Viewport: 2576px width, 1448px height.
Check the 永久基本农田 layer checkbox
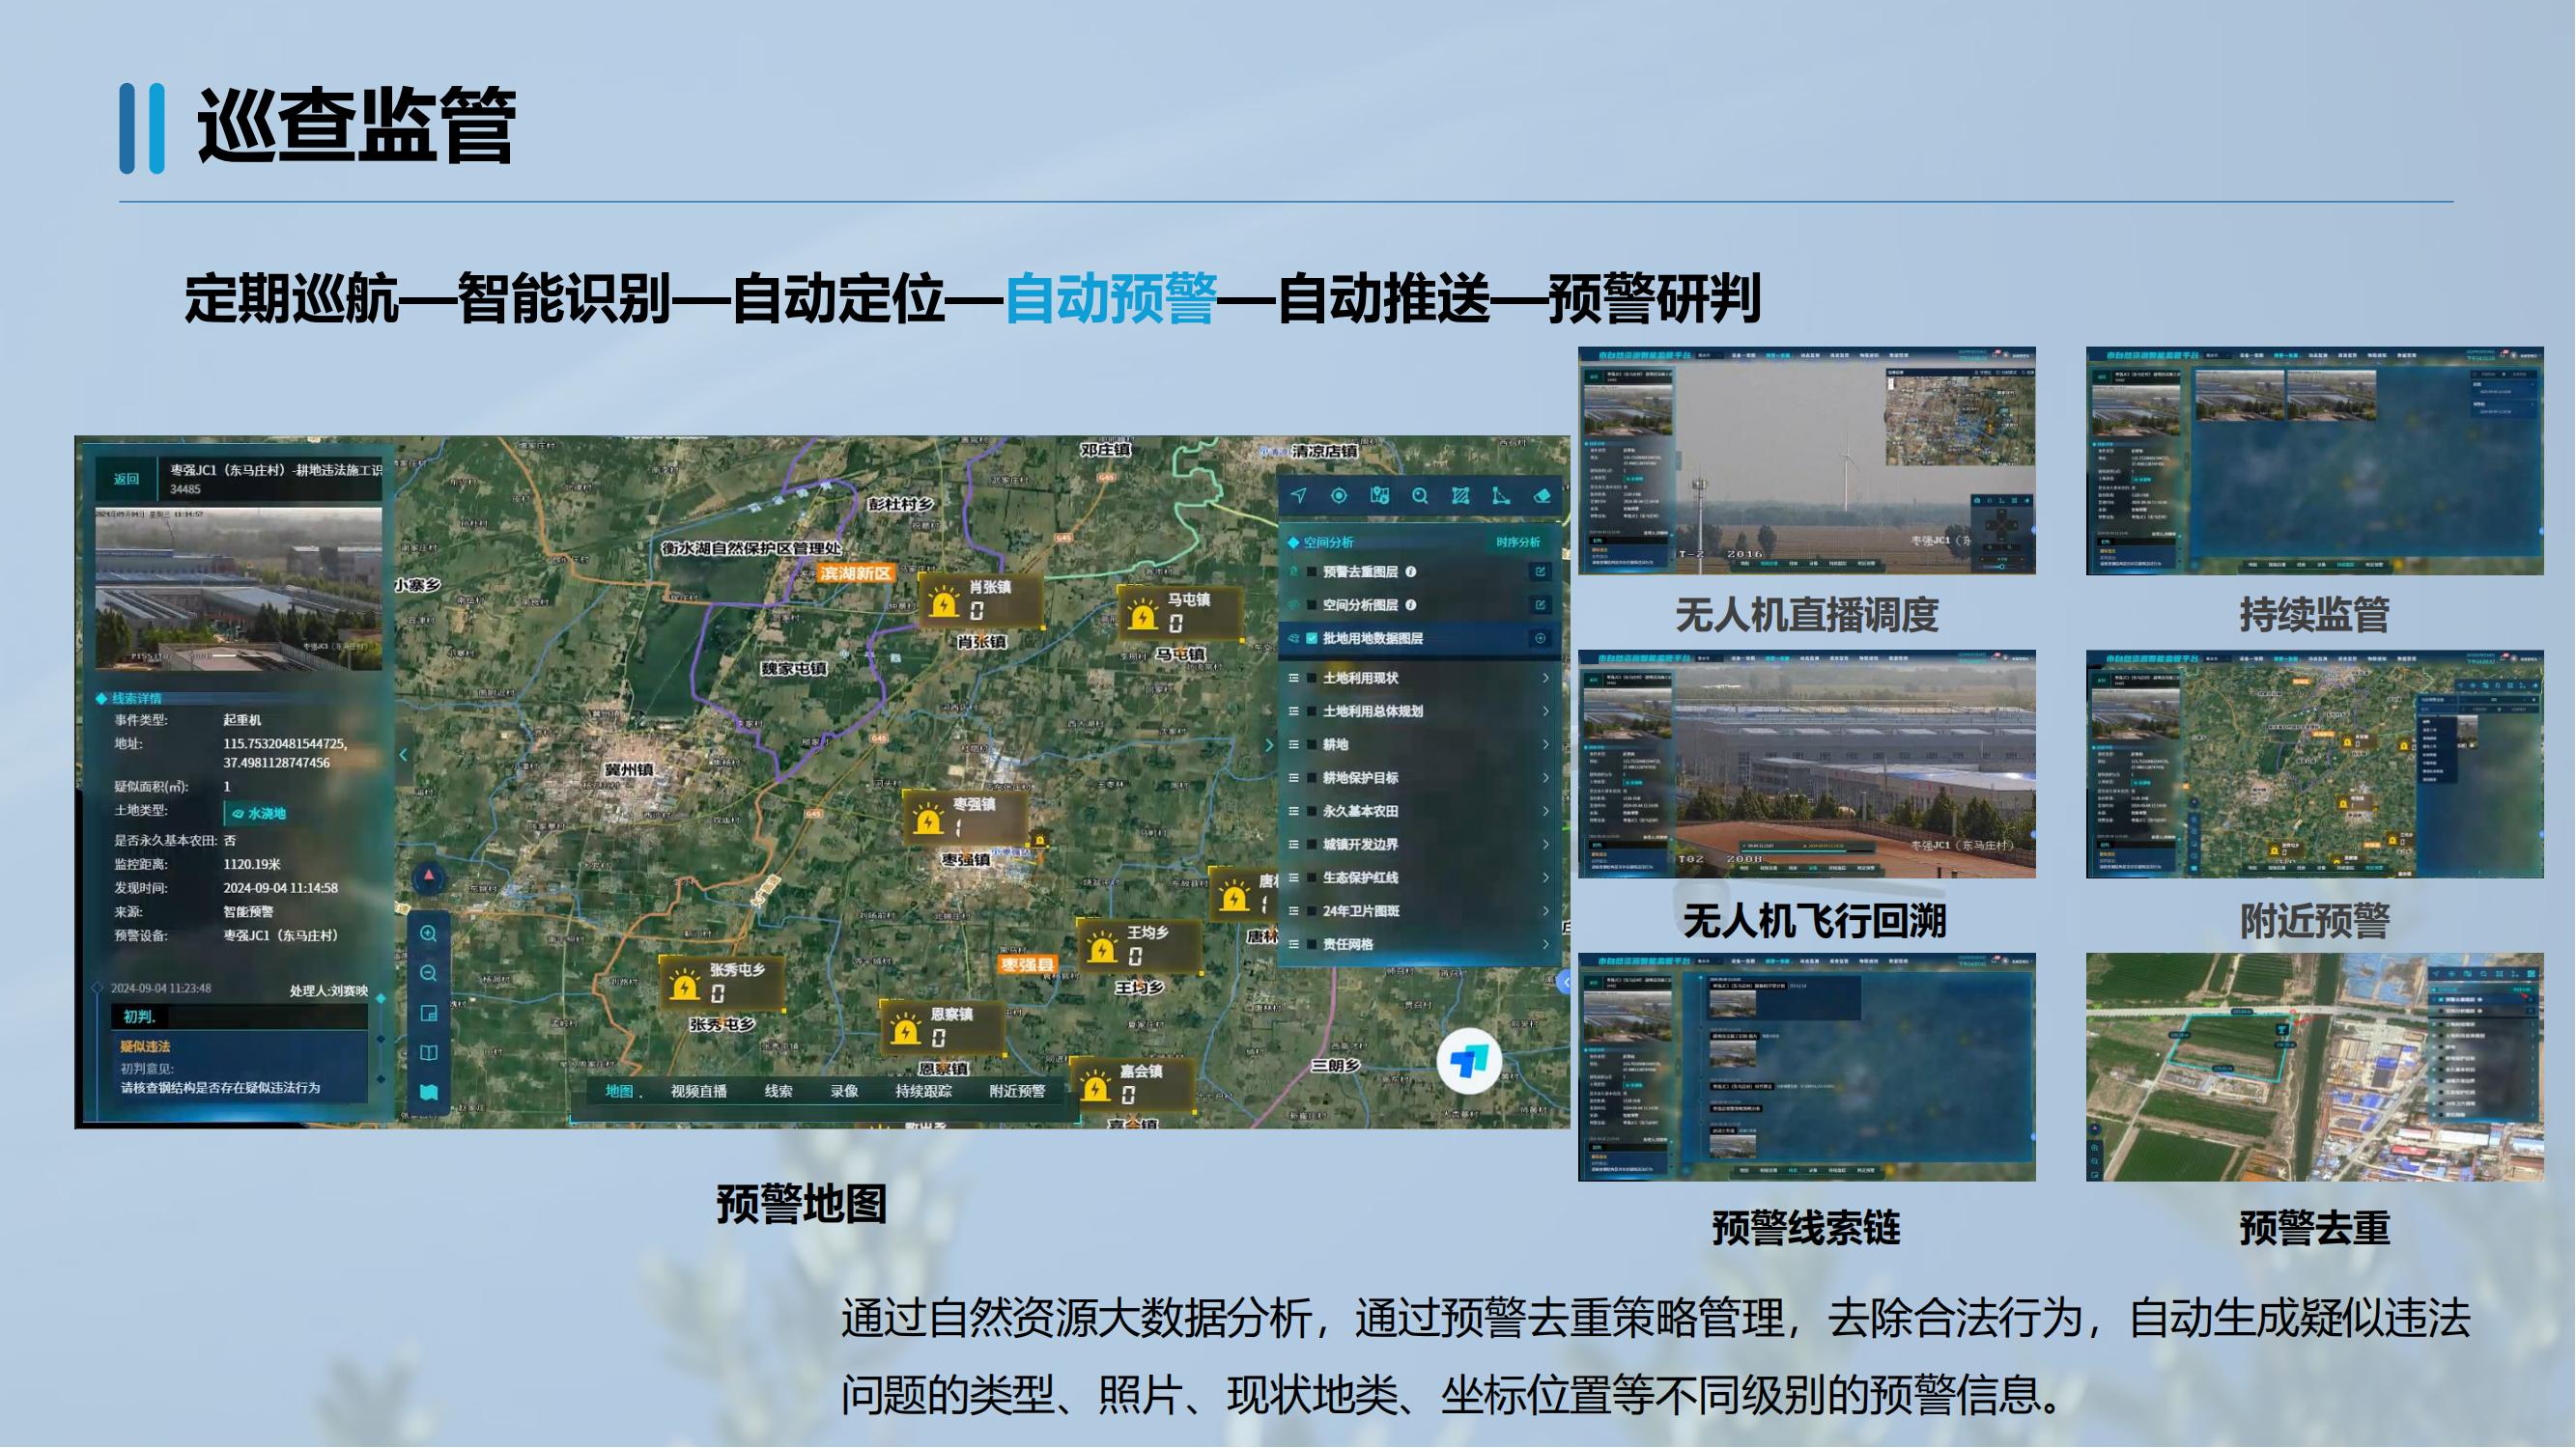1312,812
